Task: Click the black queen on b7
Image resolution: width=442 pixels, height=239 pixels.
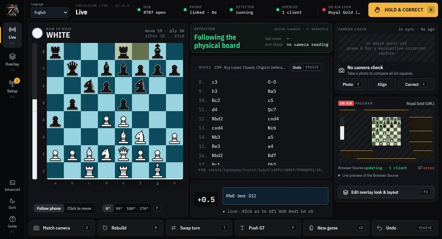Action: [x=72, y=68]
